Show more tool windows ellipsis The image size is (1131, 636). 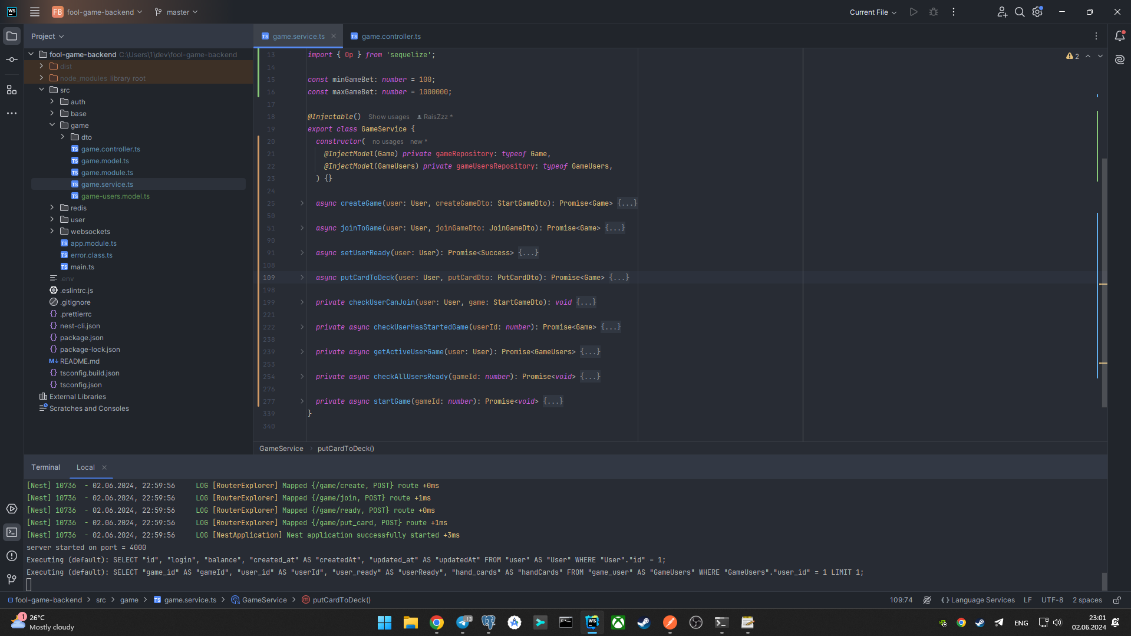click(12, 113)
